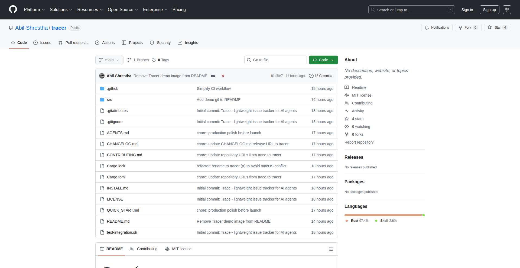Viewport: 520px width, 268px height.
Task: Open the GitHub homepage logo
Action: click(13, 9)
